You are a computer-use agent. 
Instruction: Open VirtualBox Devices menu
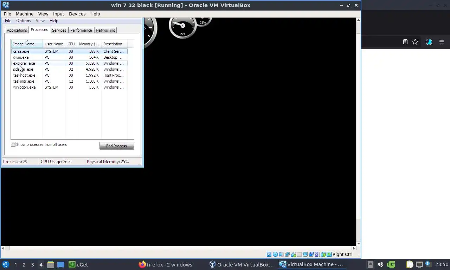point(77,14)
